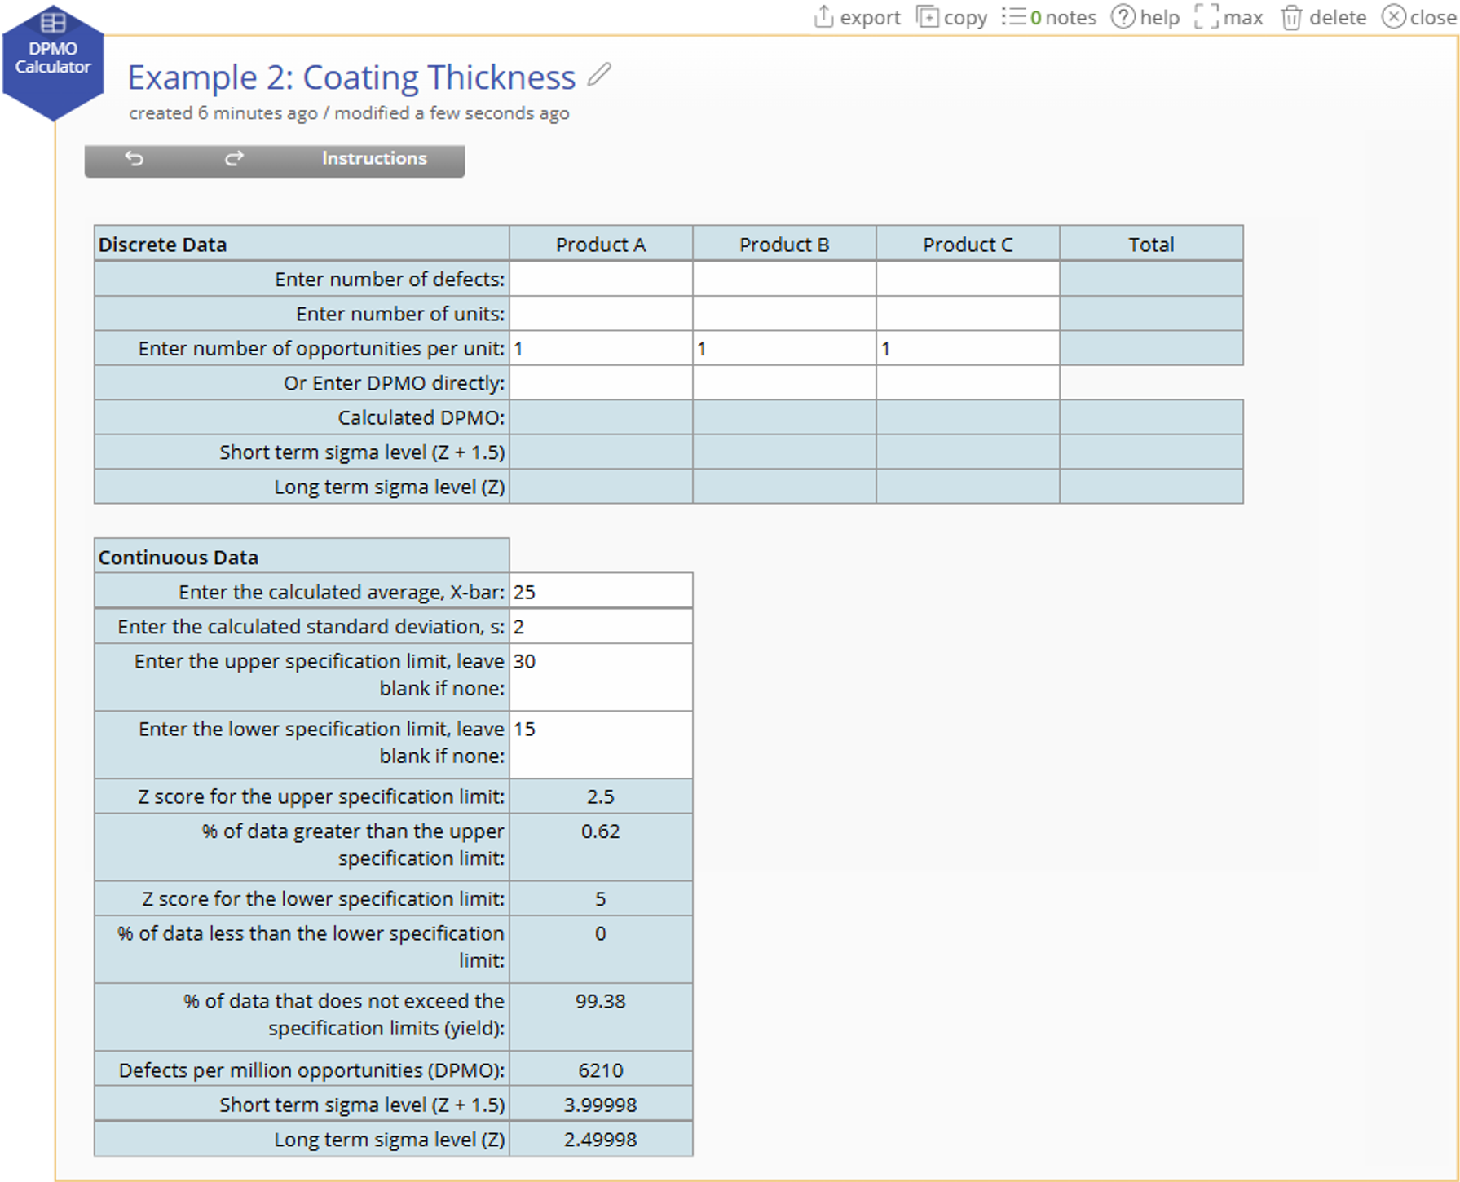
Task: Click the 'Product B' column header
Action: (x=784, y=245)
